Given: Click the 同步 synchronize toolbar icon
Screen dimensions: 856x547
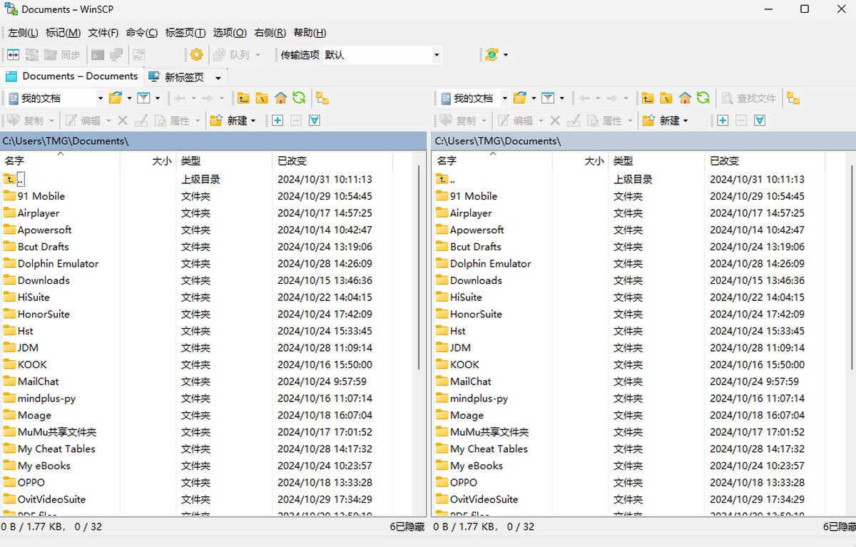Looking at the screenshot, I should (66, 54).
